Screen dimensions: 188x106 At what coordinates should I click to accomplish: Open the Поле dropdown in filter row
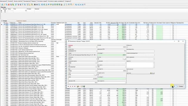pyautogui.click(x=26, y=11)
